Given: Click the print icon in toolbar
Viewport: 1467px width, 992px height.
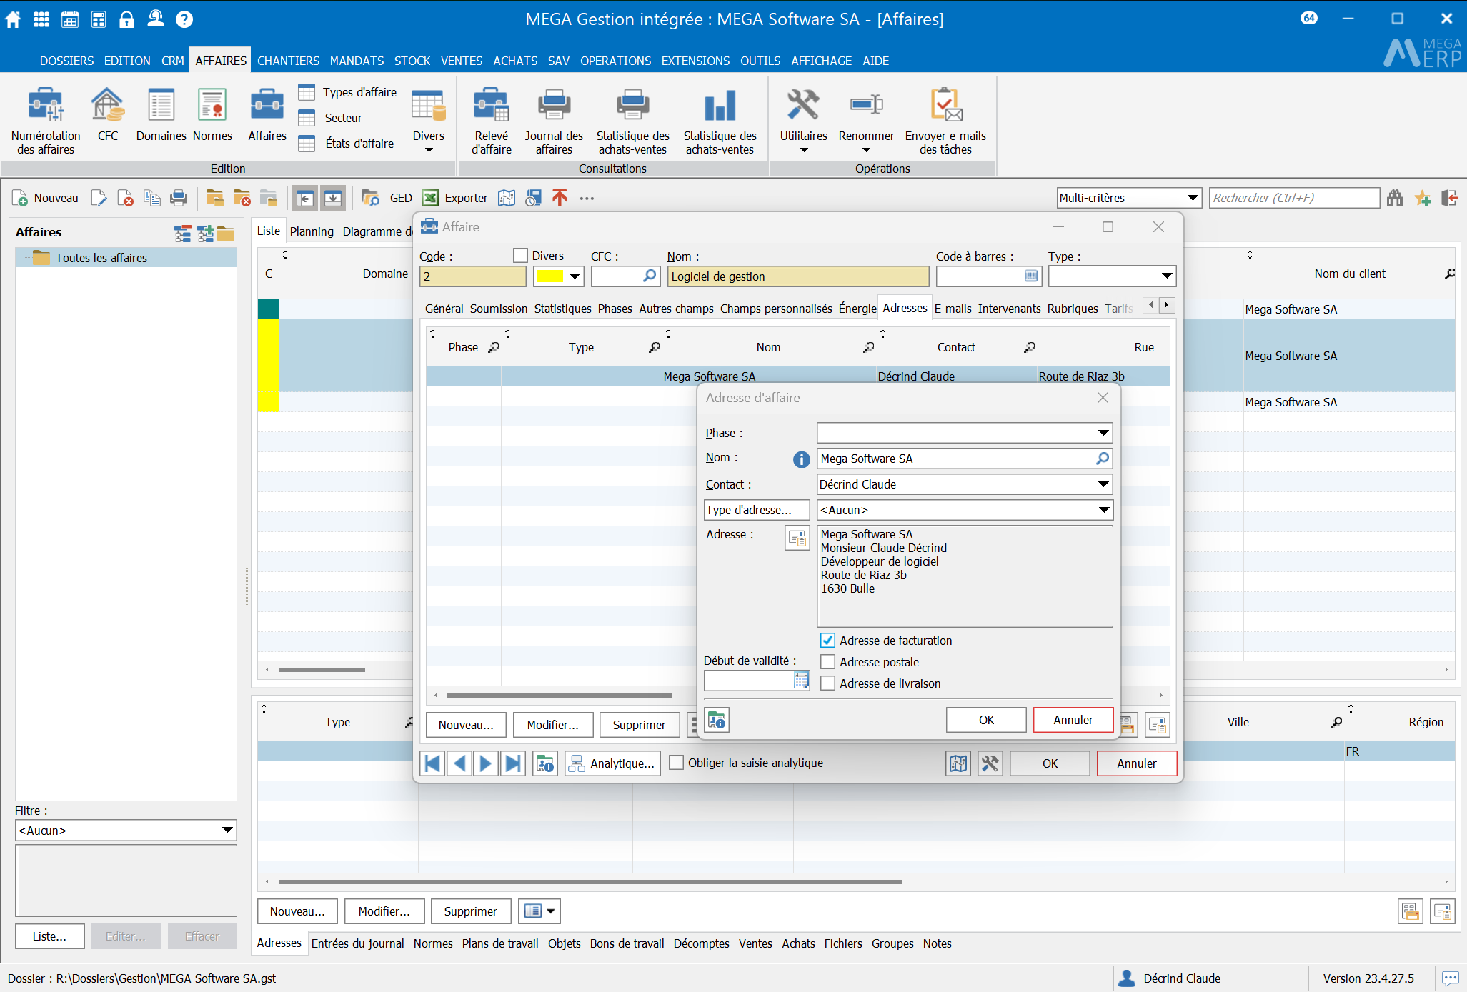Looking at the screenshot, I should [179, 198].
